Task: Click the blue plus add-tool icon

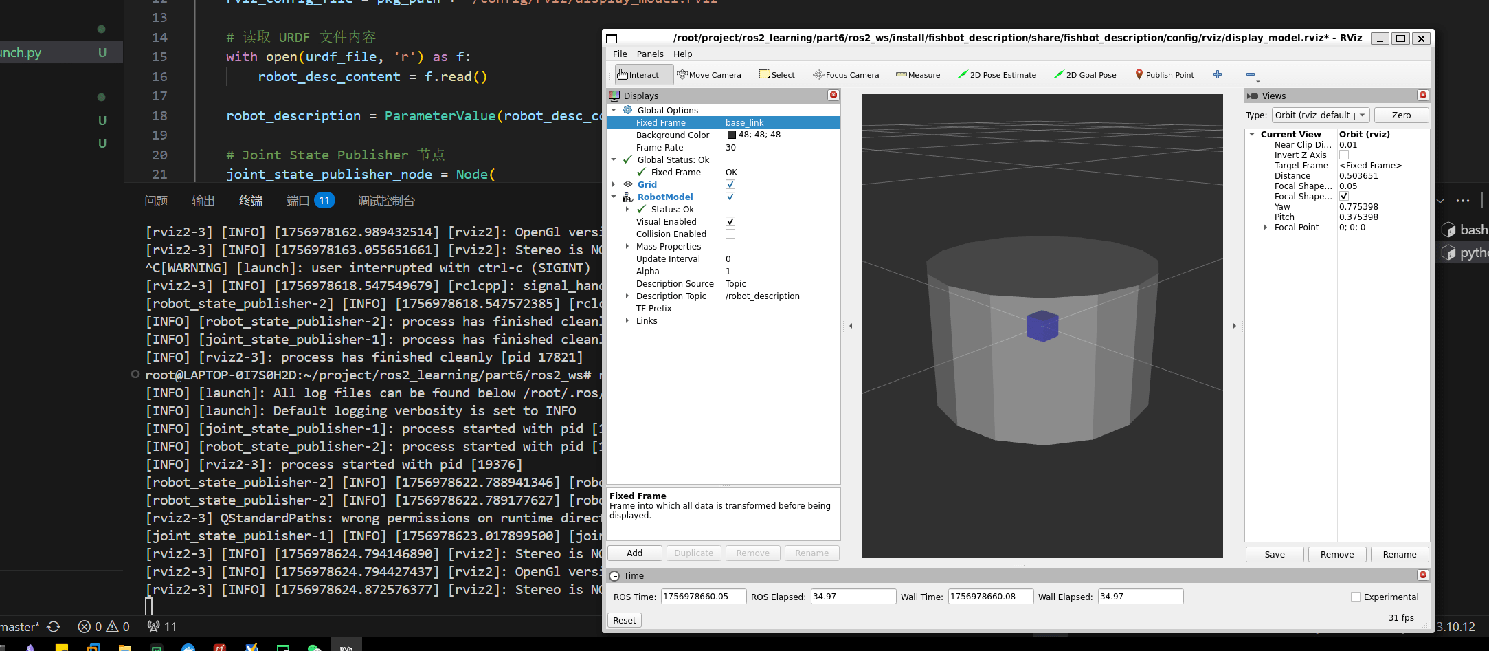Action: point(1218,74)
